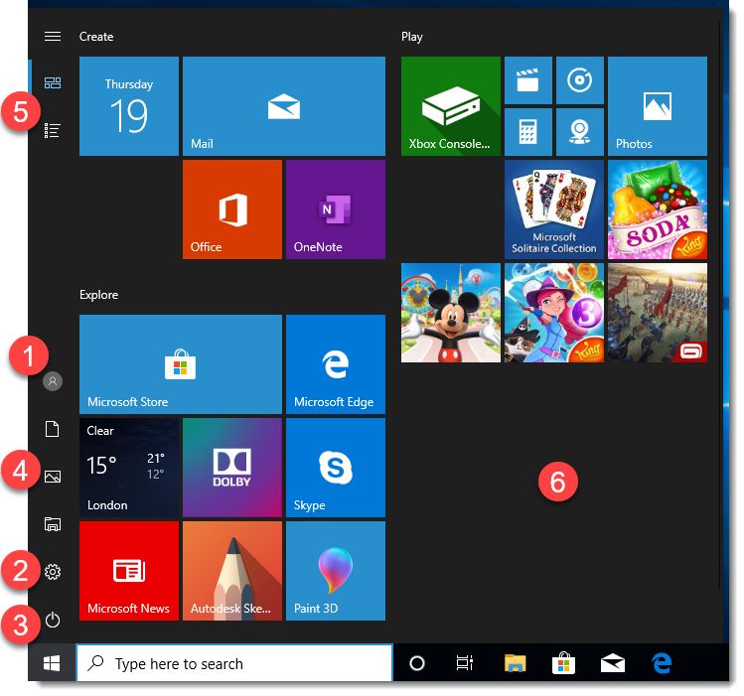Open File Explorer on the taskbar
Screen dimensions: 744x696
(x=516, y=663)
